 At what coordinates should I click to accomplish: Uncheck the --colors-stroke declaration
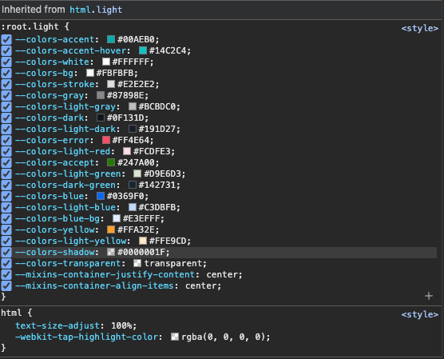tap(6, 84)
